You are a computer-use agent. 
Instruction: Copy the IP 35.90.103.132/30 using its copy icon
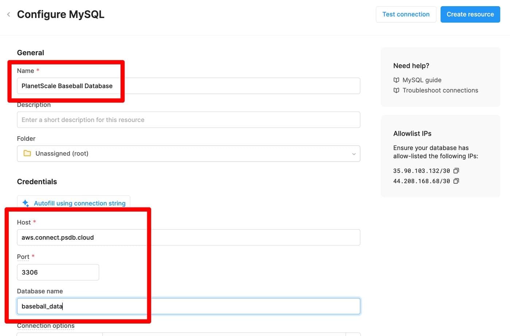[x=456, y=170]
